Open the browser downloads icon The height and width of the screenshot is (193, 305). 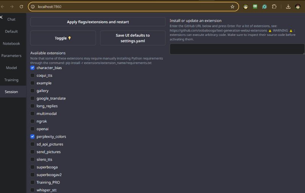coord(288,6)
